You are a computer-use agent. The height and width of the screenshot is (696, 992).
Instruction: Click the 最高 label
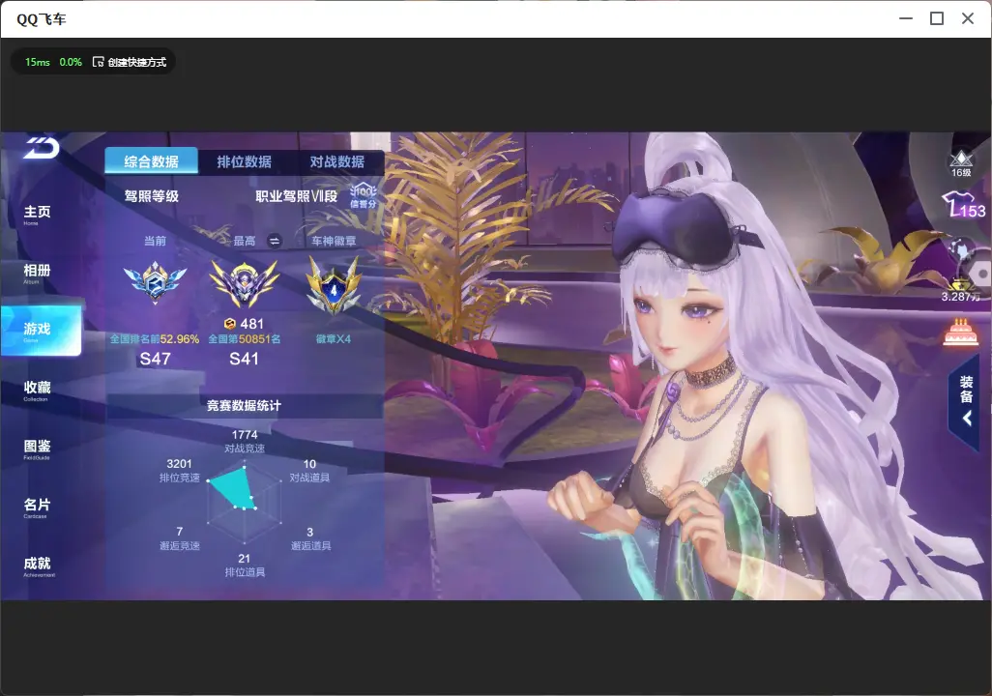[245, 241]
